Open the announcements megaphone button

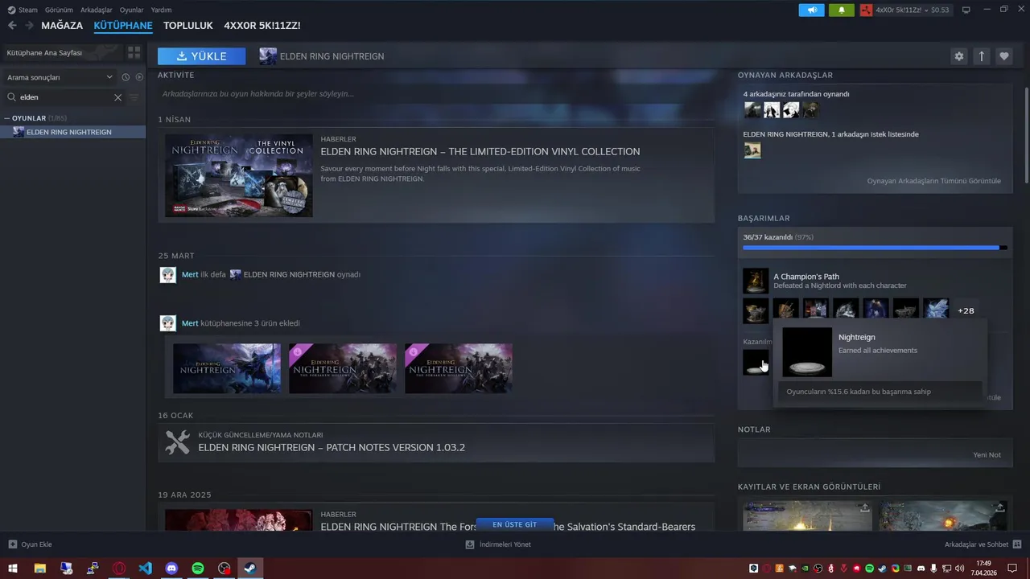pyautogui.click(x=811, y=10)
